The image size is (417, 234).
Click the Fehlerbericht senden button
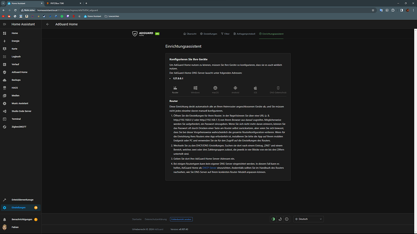click(x=182, y=219)
